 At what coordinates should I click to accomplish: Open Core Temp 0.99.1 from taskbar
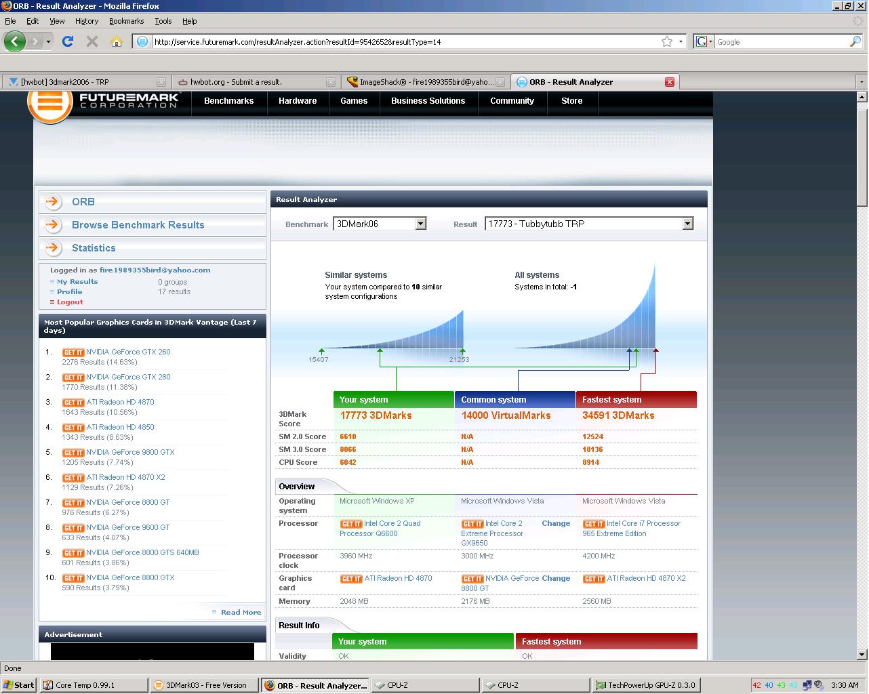(x=94, y=685)
